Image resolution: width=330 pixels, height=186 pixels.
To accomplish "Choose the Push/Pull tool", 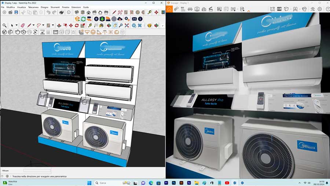I will click(59, 25).
